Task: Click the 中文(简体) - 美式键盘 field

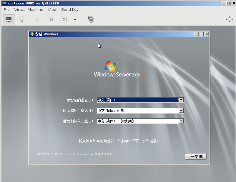Action: tap(140, 121)
